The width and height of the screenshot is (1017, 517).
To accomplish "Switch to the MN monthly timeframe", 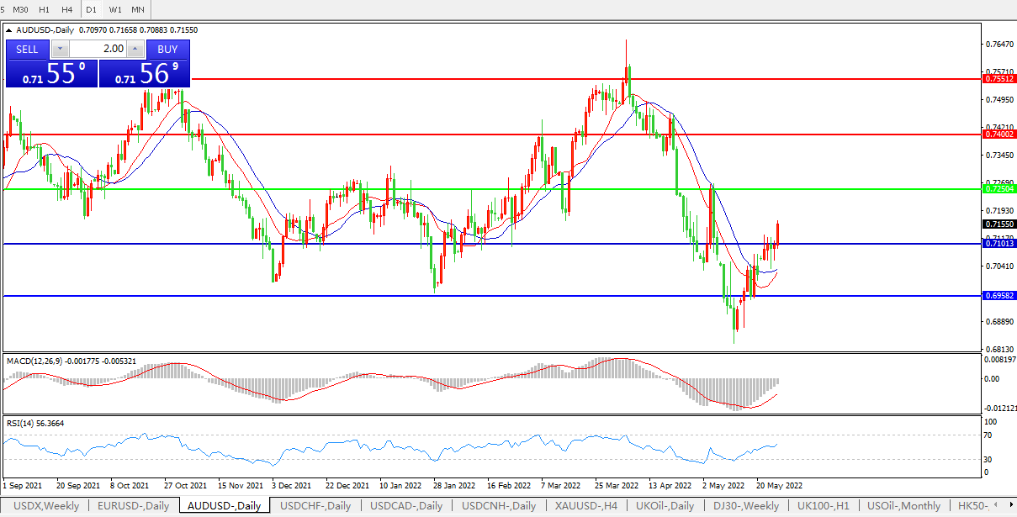I will tap(138, 9).
